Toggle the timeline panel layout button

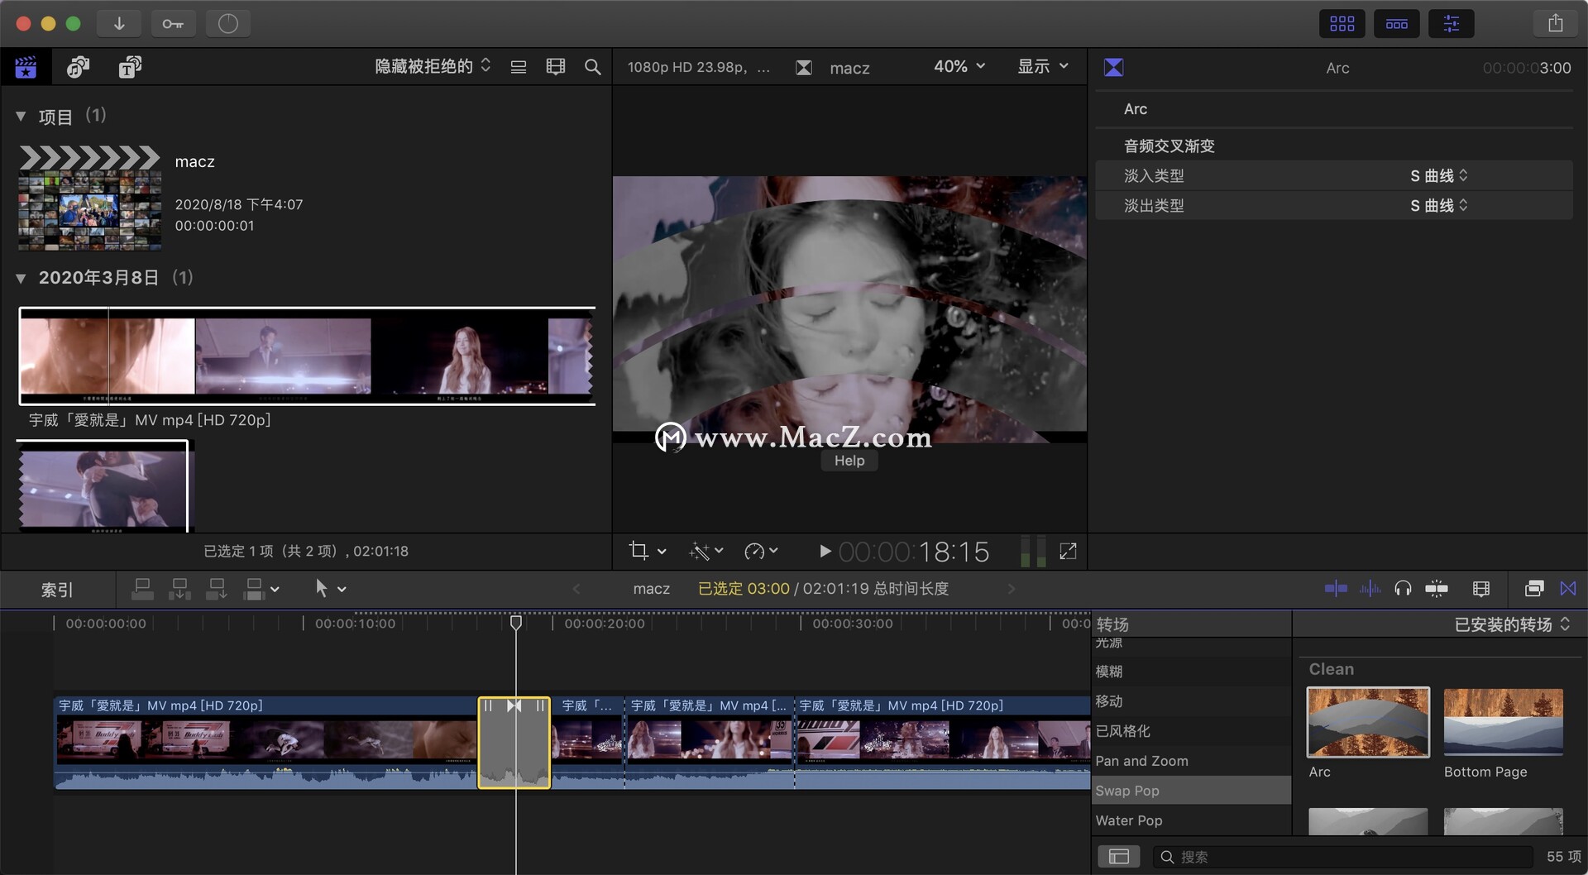coord(1397,23)
